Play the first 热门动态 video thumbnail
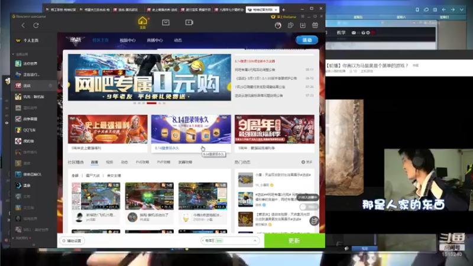473x266 pixels. coord(245,180)
